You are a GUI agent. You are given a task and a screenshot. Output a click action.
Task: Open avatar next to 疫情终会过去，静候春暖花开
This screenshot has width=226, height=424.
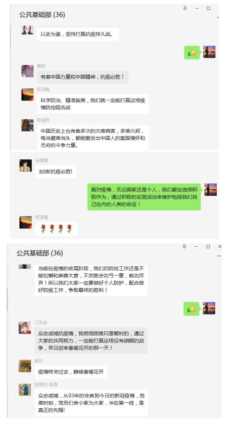[x=25, y=366]
